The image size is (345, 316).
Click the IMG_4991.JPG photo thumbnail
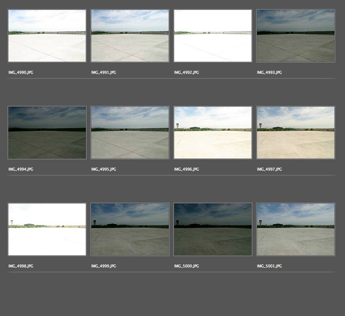pyautogui.click(x=130, y=36)
